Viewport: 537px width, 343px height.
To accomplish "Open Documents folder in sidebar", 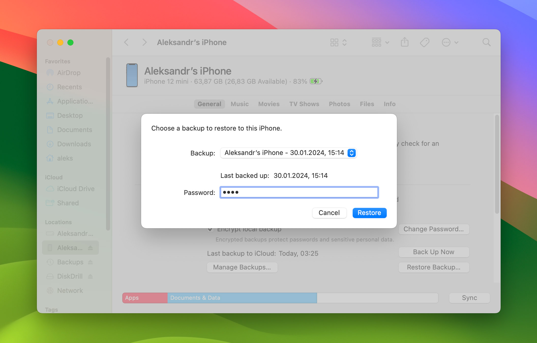I will [x=70, y=130].
